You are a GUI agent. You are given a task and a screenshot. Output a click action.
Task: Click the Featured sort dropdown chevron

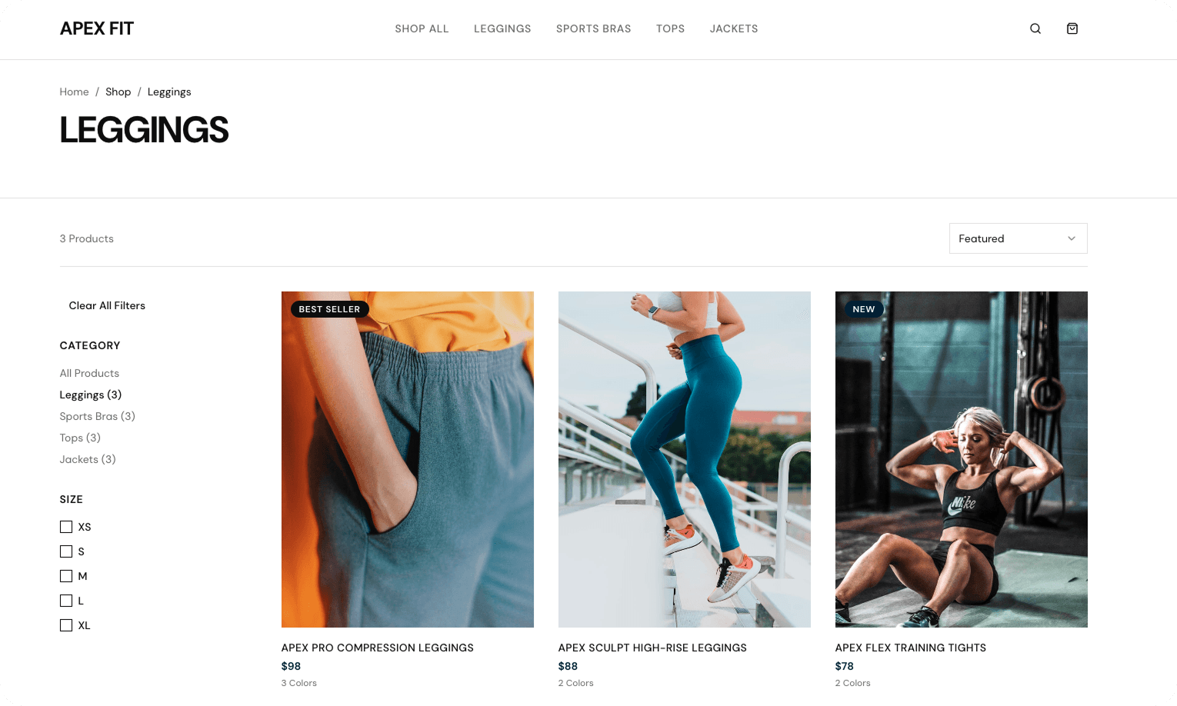point(1072,238)
